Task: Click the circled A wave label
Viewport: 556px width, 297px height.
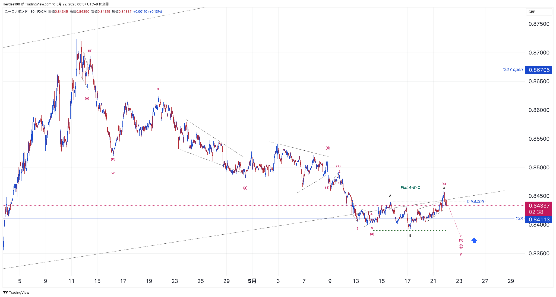Action: tap(245, 188)
